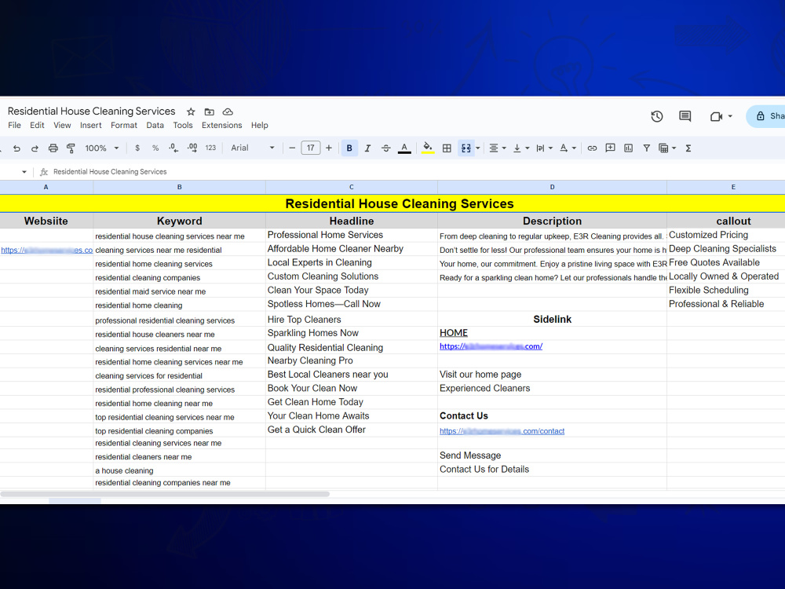Click the horizontal scrollbar thumb
The height and width of the screenshot is (589, 785).
[165, 494]
